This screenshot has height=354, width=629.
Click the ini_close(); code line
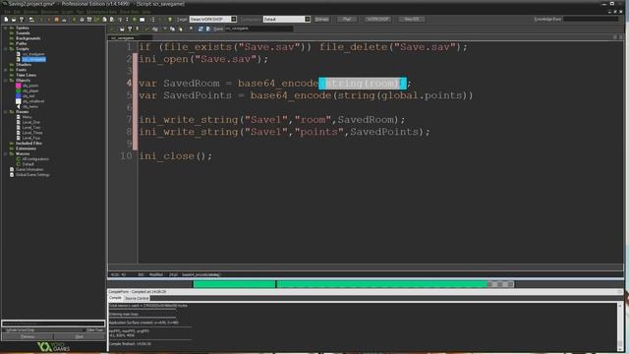(175, 156)
